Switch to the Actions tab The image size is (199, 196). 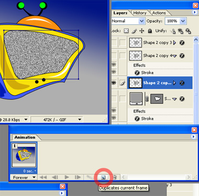(159, 13)
